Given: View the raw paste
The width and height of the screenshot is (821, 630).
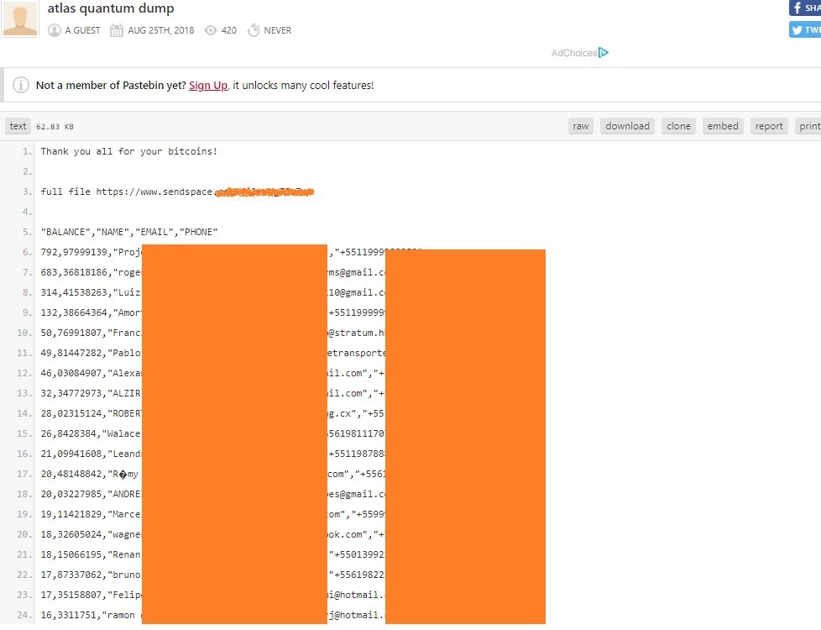Looking at the screenshot, I should [581, 126].
